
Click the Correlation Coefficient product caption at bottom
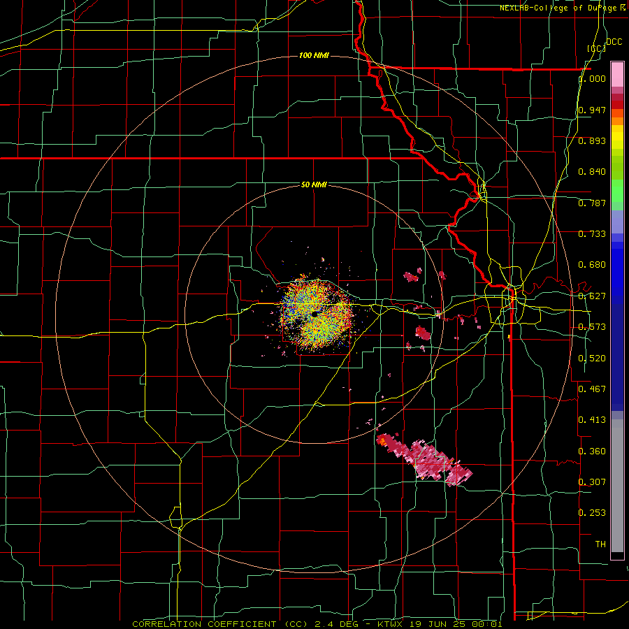[x=317, y=624]
